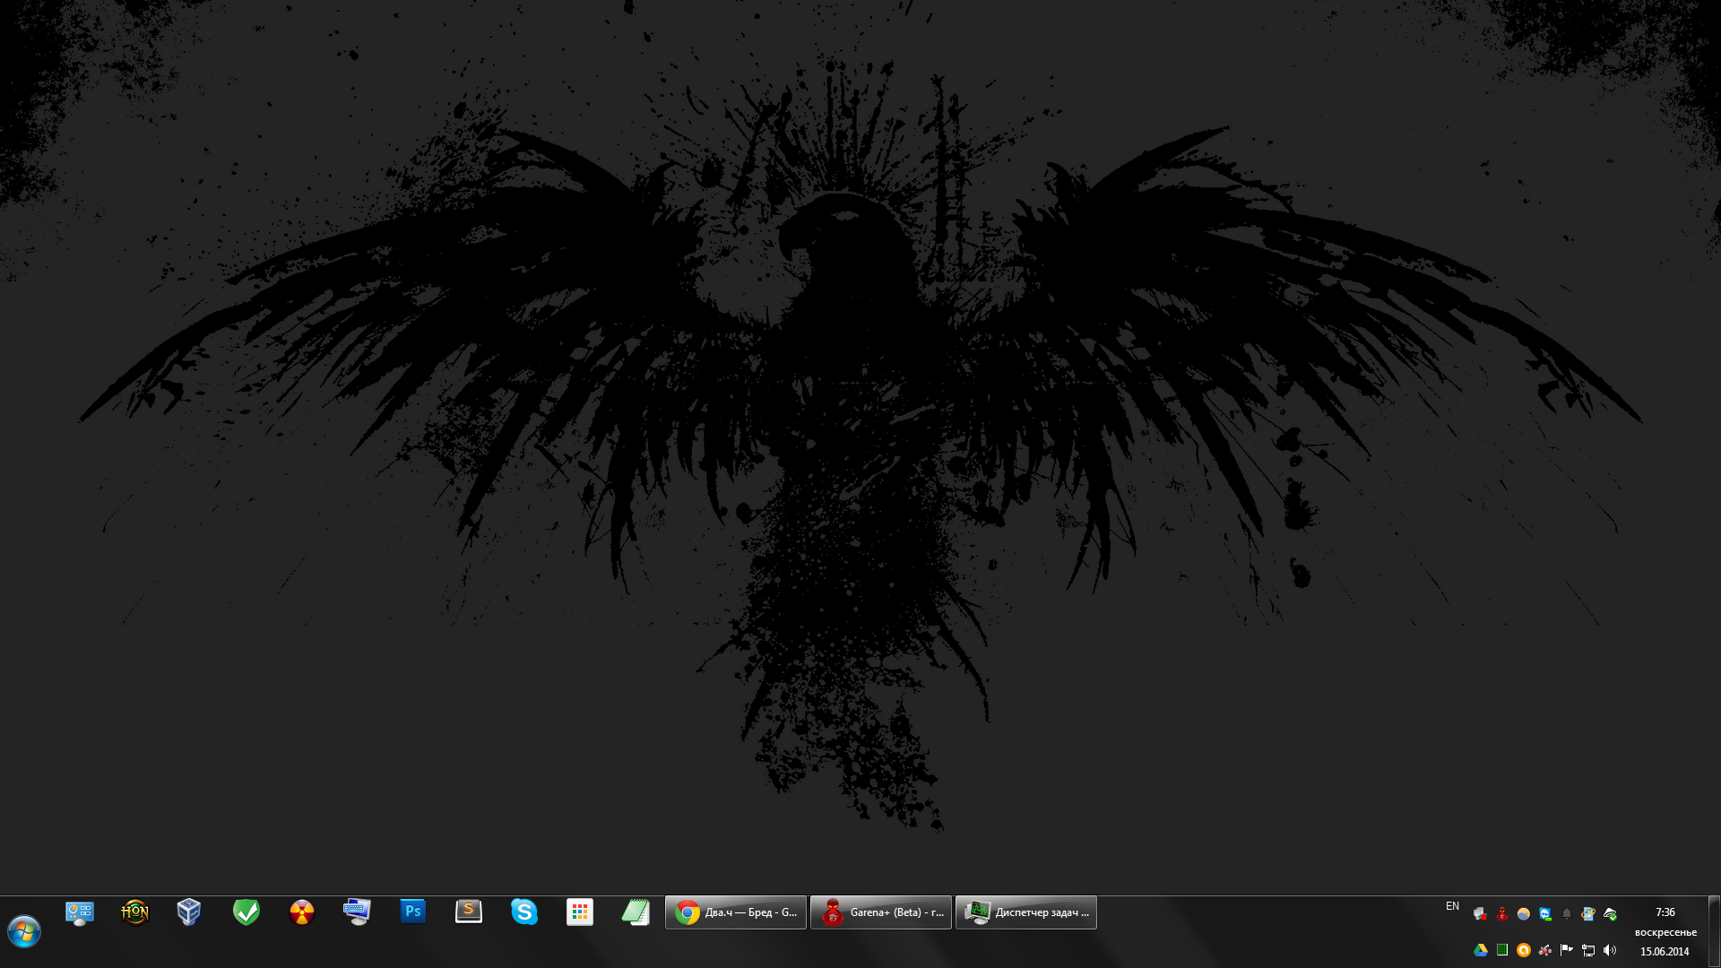Open EN language selector in tray
The image size is (1721, 968).
coord(1452,906)
